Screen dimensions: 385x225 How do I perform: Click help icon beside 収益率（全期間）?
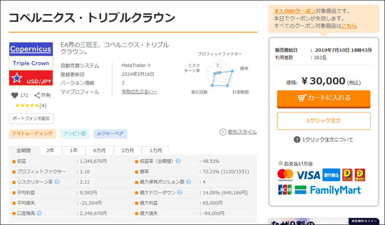pos(178,161)
